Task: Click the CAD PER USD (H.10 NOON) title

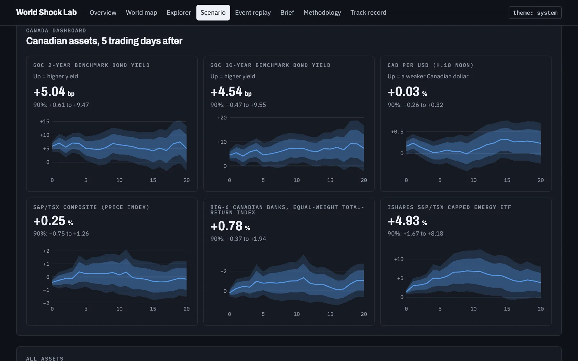Action: tap(431, 65)
